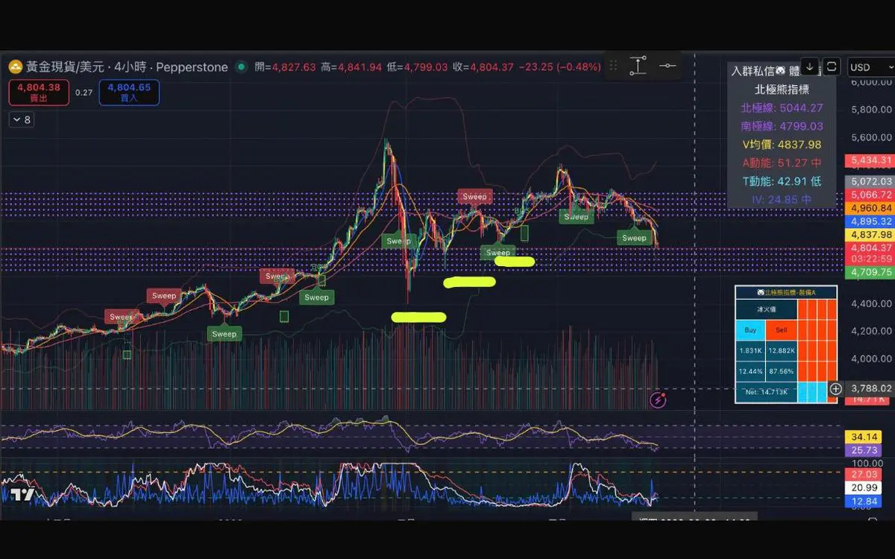This screenshot has height=559, width=895.
Task: Click the 1.831K buy volume cell
Action: point(750,350)
